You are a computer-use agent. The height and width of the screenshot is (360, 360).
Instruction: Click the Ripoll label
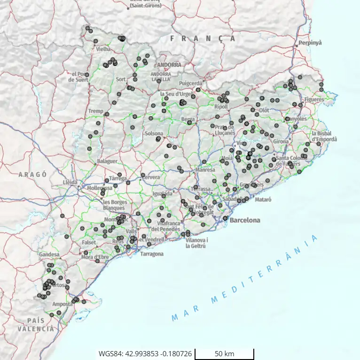[221, 107]
